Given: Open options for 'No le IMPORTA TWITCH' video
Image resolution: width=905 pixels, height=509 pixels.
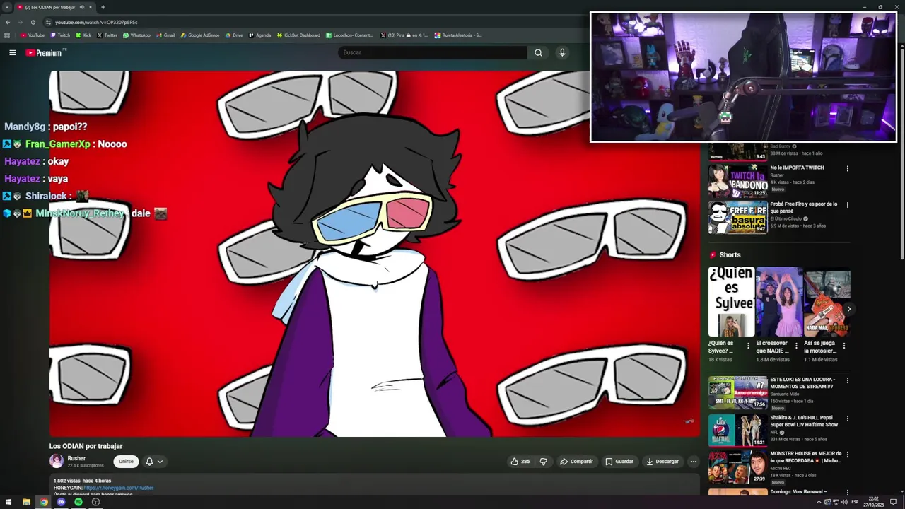Looking at the screenshot, I should click(x=847, y=168).
